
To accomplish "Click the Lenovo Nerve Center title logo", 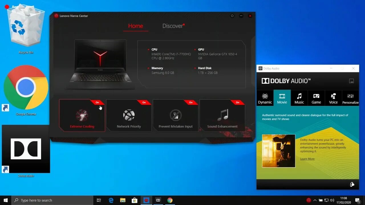I will point(56,16).
